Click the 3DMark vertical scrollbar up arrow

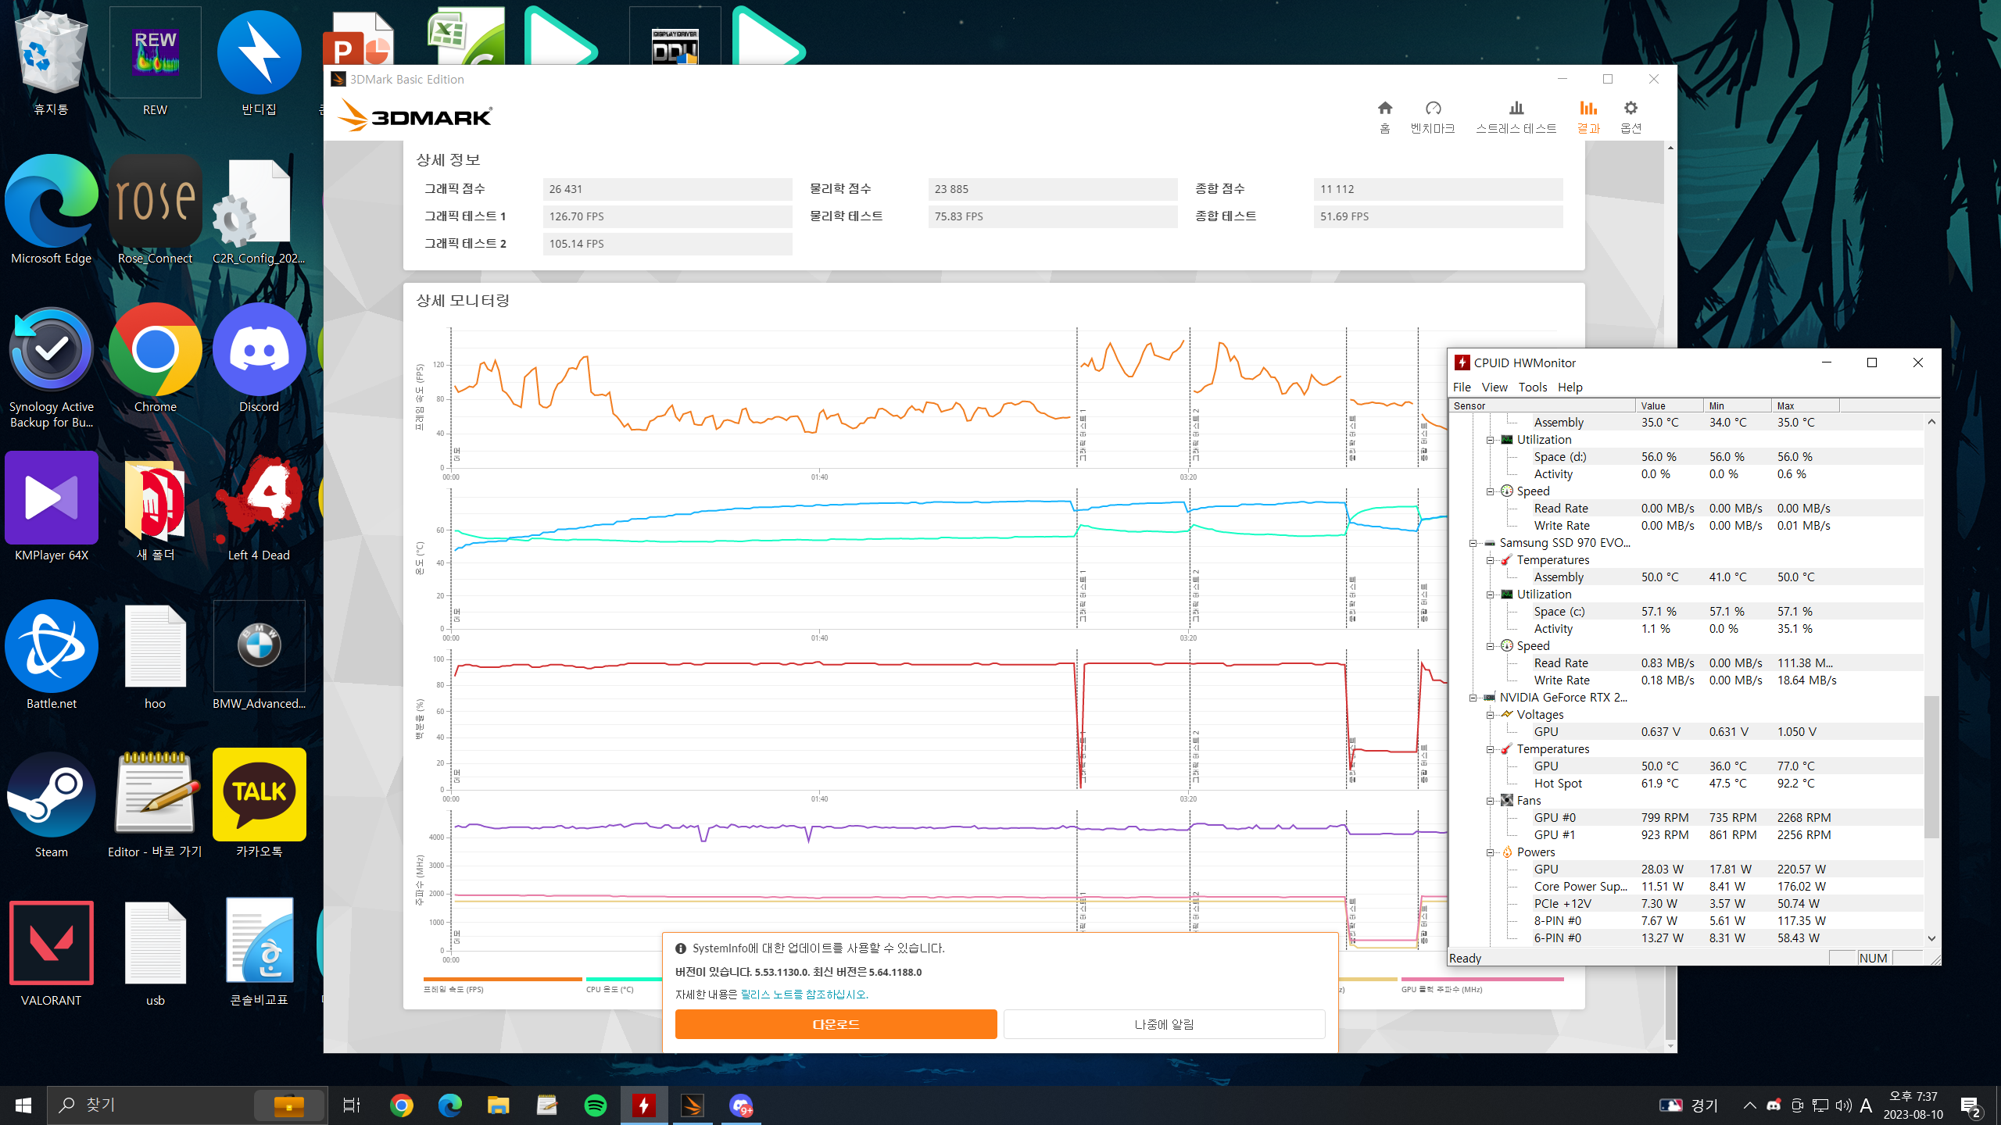[x=1670, y=148]
